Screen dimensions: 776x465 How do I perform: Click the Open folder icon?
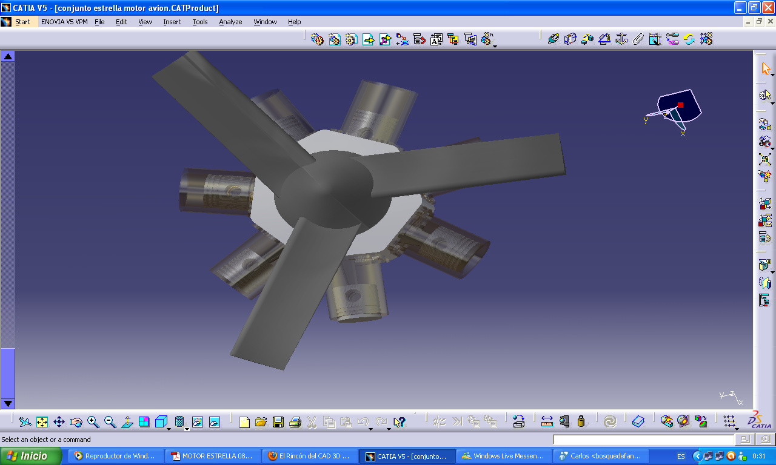click(261, 422)
